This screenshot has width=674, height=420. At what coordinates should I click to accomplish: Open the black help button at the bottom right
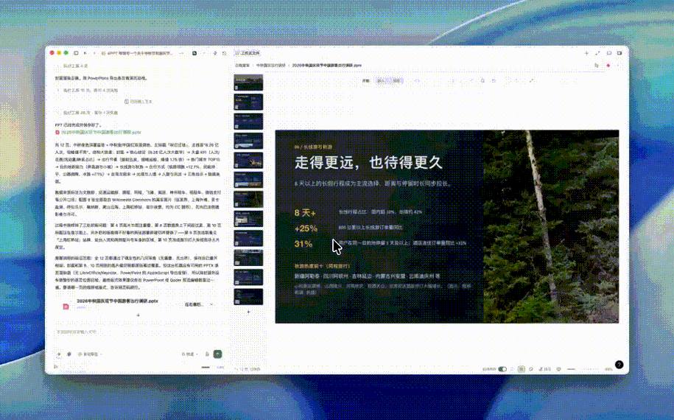(x=619, y=365)
